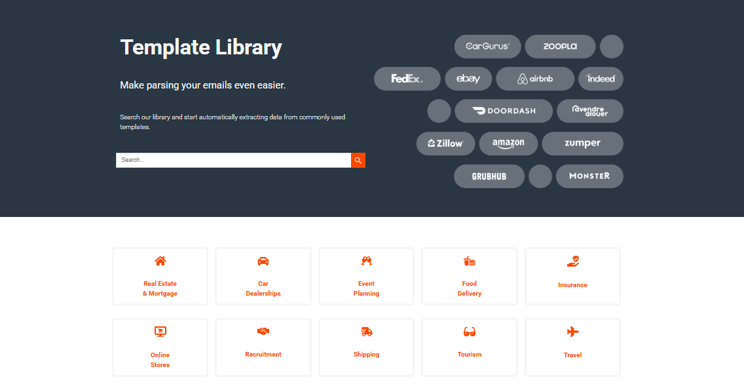Open the Monster logo pill
This screenshot has height=390, width=744.
click(589, 176)
